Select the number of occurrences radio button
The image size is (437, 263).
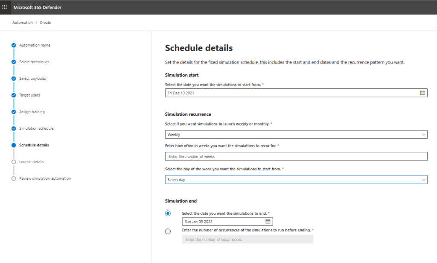168,231
